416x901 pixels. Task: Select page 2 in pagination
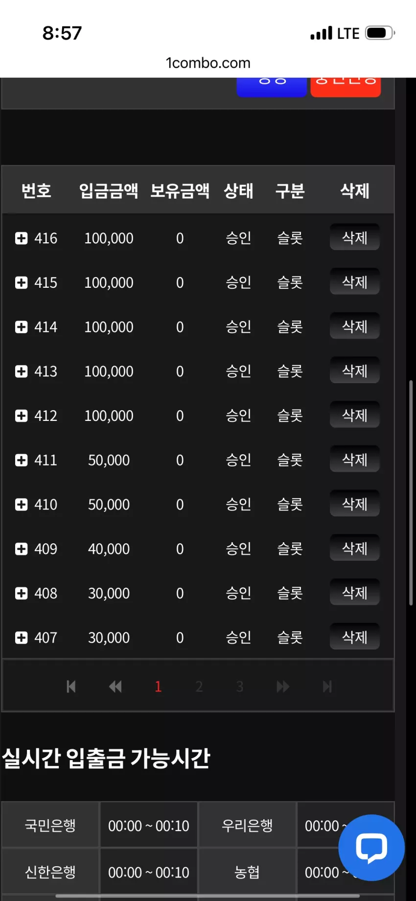point(199,687)
